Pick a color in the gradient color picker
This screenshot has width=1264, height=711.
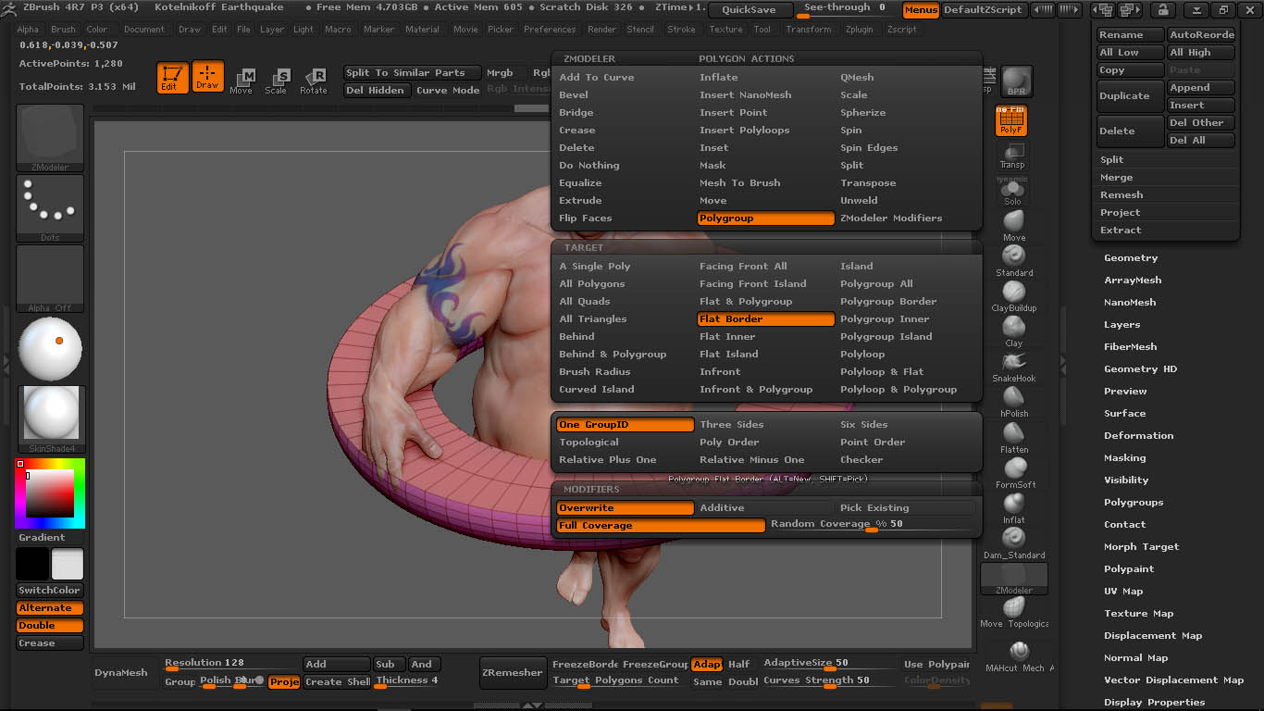[x=49, y=493]
